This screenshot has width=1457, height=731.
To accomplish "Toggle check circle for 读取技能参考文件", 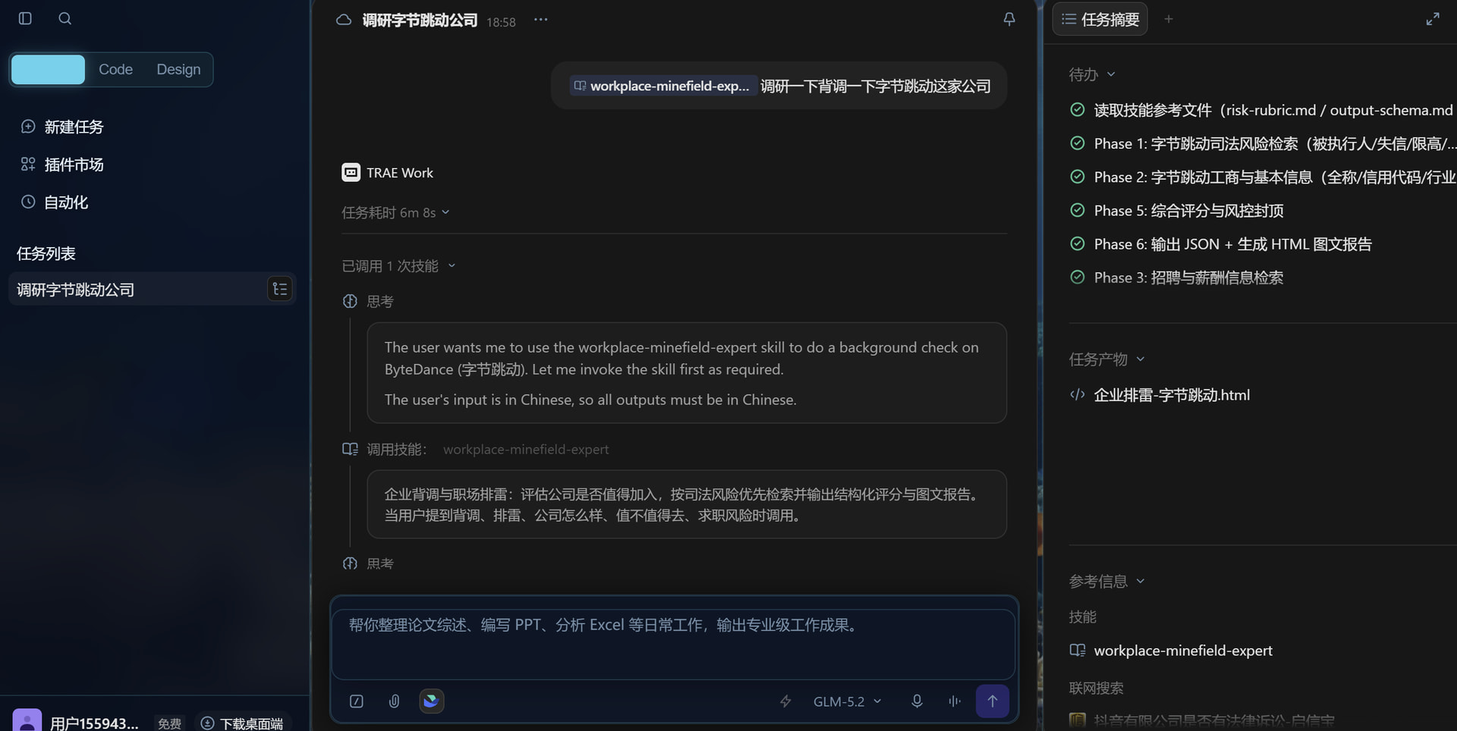I will 1078,109.
